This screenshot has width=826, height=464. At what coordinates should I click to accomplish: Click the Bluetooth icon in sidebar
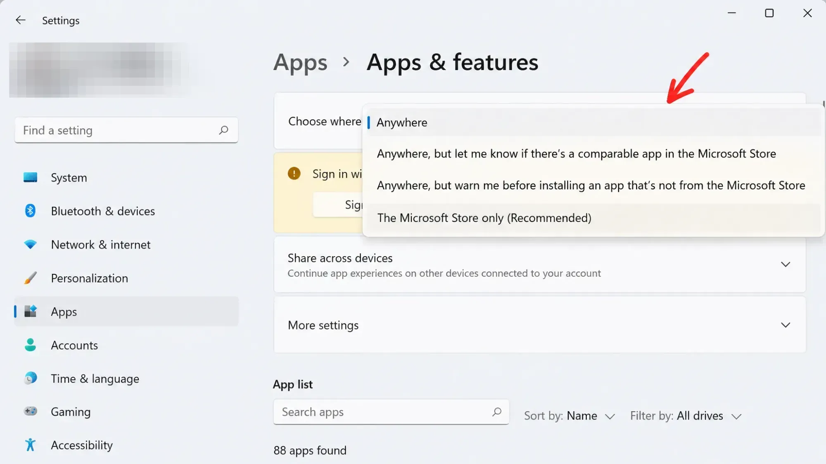click(30, 211)
